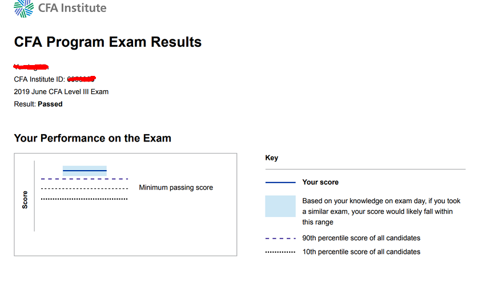Click the purple dashed 90th percentile line in chart
The image size is (498, 299).
[85, 179]
